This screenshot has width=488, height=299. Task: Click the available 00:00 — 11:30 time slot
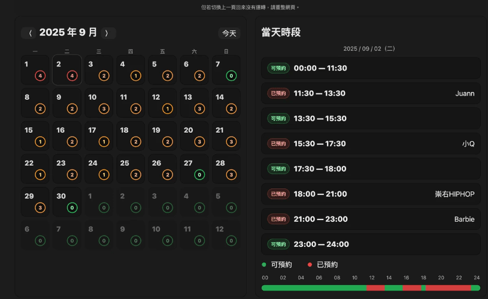[371, 68]
